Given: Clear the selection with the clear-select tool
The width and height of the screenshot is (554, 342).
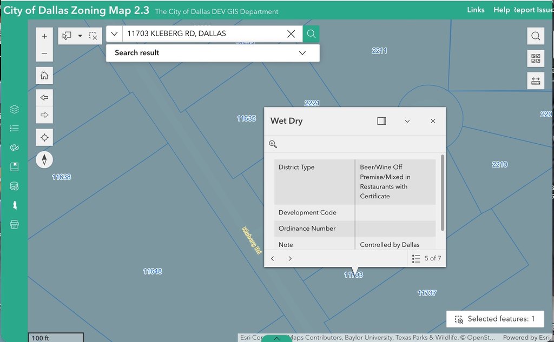Looking at the screenshot, I should click(x=93, y=36).
